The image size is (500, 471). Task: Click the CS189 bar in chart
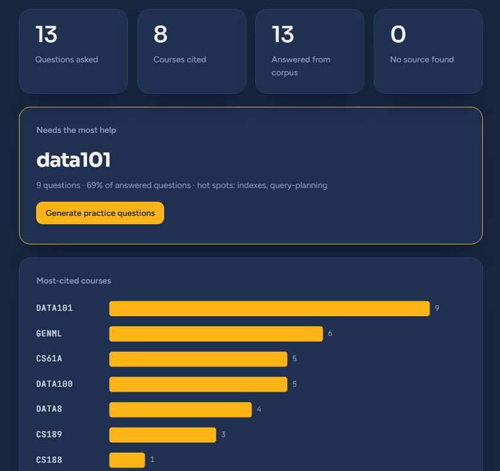(163, 435)
